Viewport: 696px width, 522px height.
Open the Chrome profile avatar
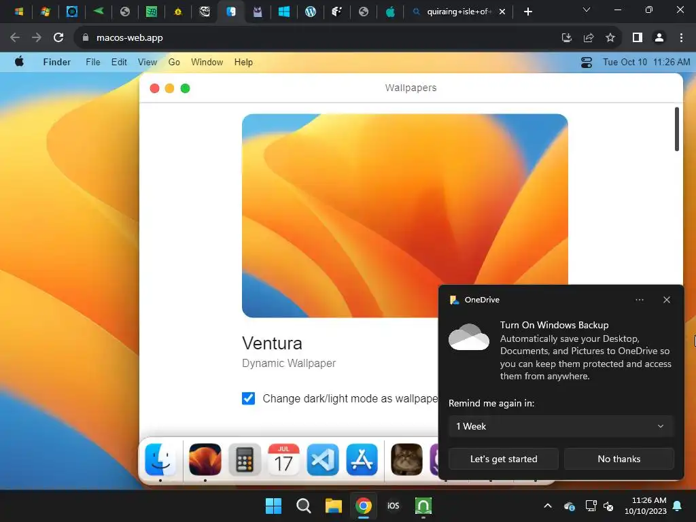pos(659,38)
